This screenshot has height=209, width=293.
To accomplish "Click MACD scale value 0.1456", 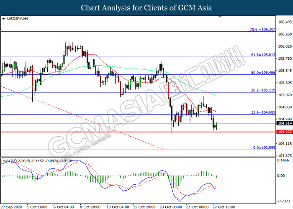I will pyautogui.click(x=283, y=160).
